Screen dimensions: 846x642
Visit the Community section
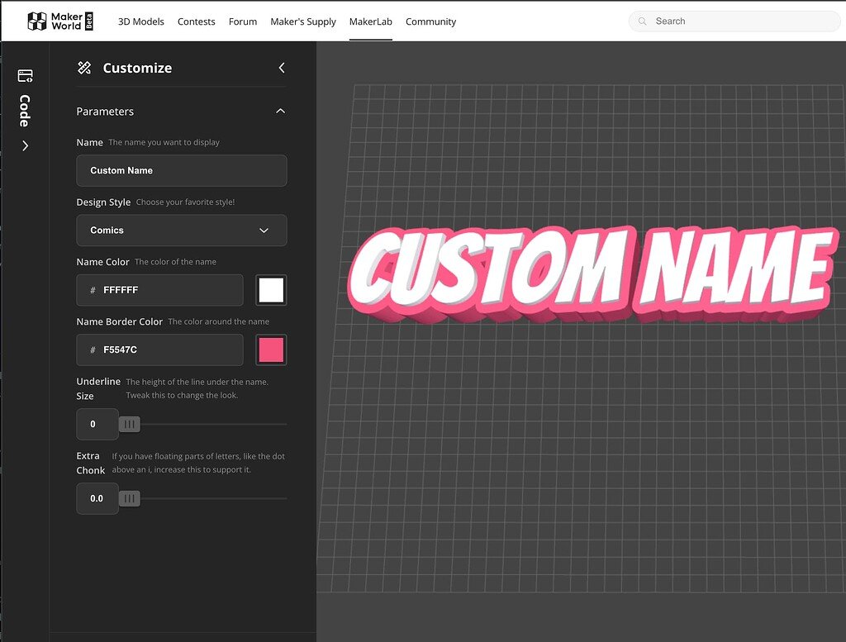click(x=430, y=21)
